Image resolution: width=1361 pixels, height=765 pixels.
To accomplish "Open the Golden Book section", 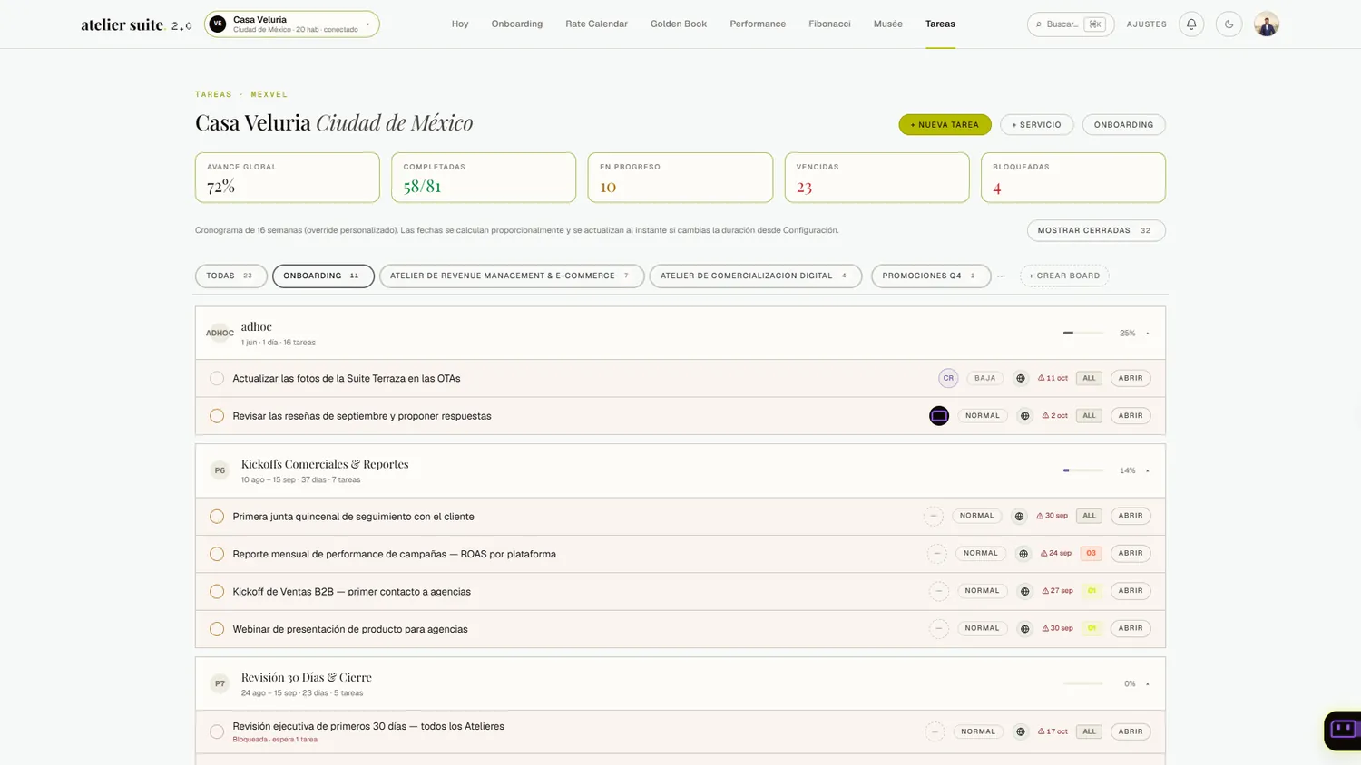I will (x=679, y=24).
